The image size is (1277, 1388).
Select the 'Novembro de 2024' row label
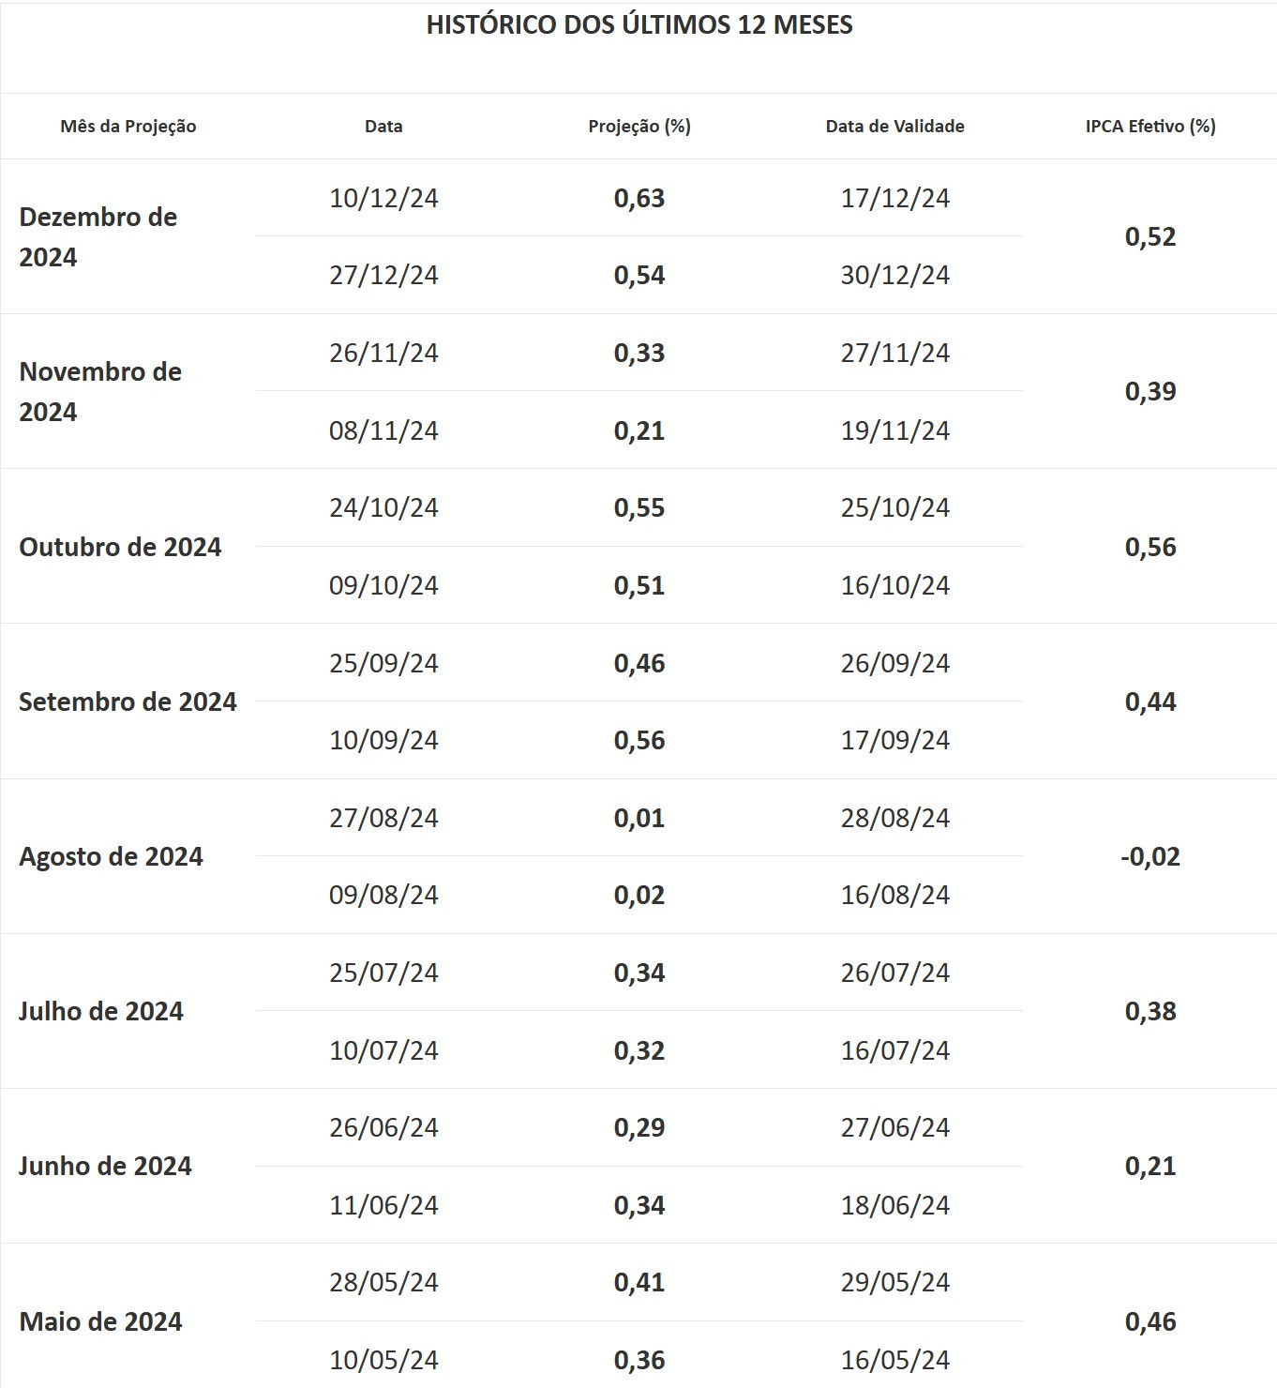click(100, 391)
